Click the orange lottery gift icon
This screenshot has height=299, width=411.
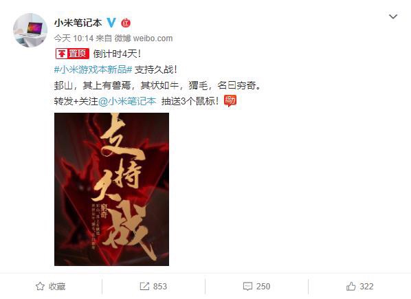(x=230, y=100)
